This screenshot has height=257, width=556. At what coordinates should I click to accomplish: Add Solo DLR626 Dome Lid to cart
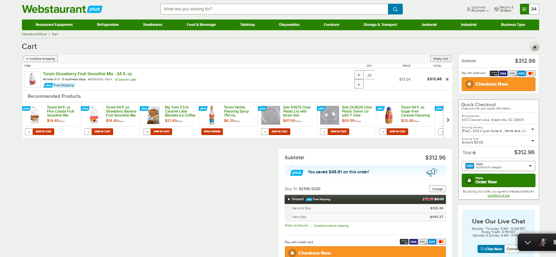coord(338,132)
